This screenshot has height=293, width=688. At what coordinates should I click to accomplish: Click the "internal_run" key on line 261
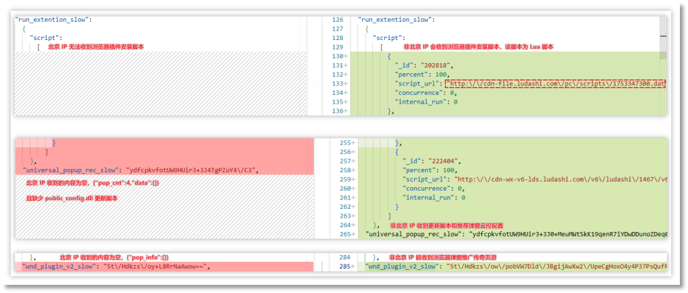pyautogui.click(x=428, y=197)
